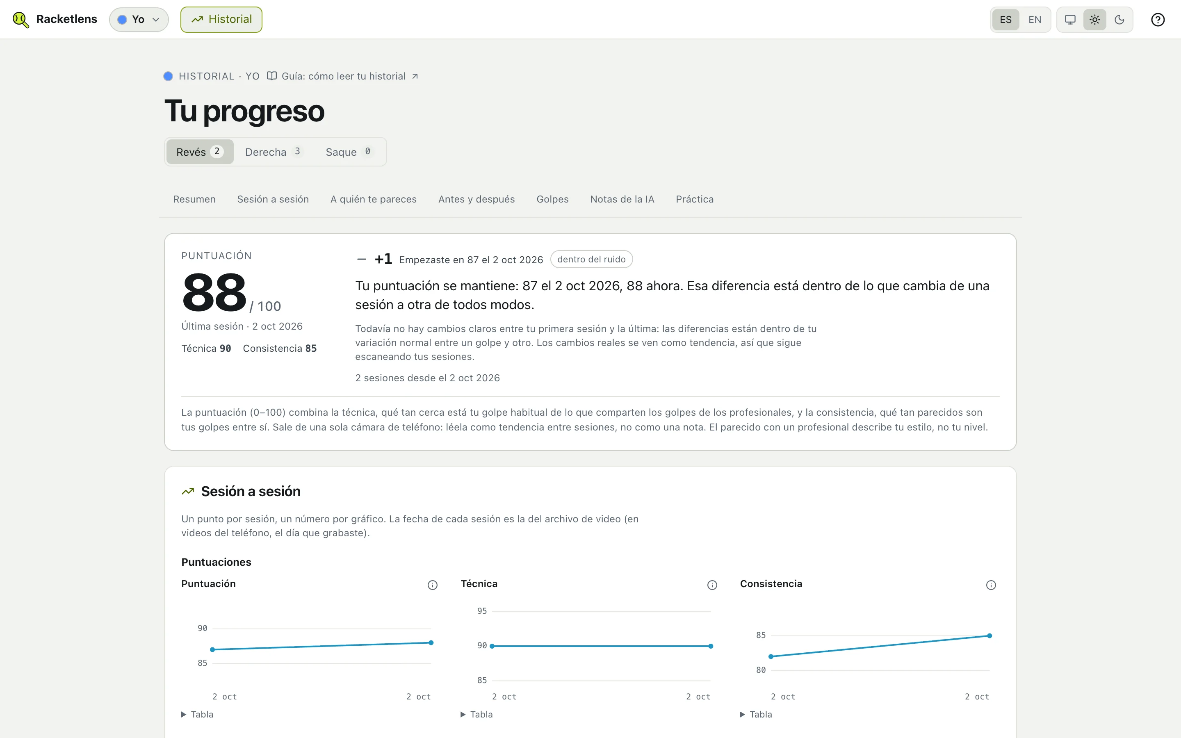
Task: Switch to system theme monitor icon
Action: tap(1070, 20)
